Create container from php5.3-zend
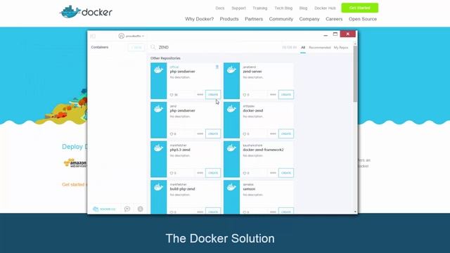Screen dimensions: 450x253 [213, 173]
